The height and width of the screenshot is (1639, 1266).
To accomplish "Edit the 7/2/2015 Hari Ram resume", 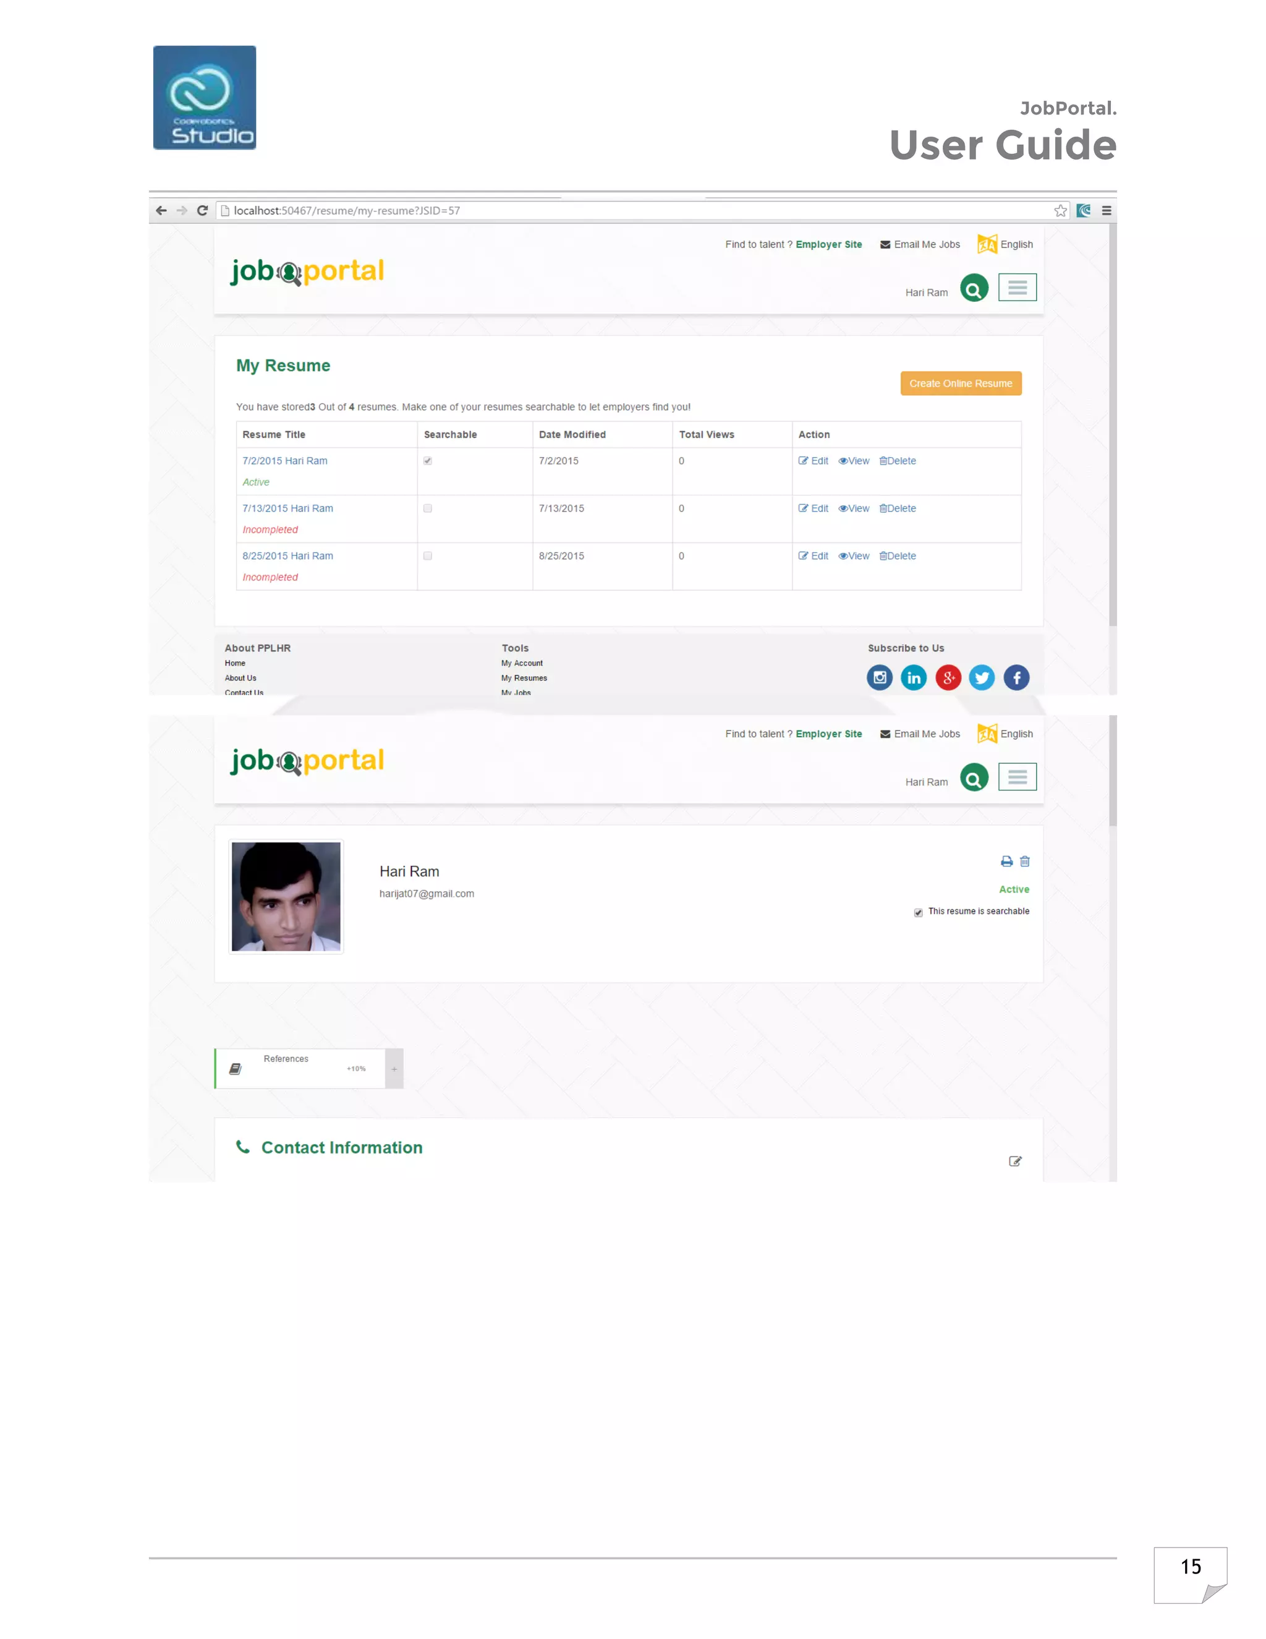I will point(813,461).
